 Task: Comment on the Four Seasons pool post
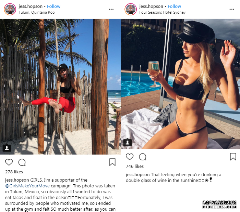coord(143,157)
